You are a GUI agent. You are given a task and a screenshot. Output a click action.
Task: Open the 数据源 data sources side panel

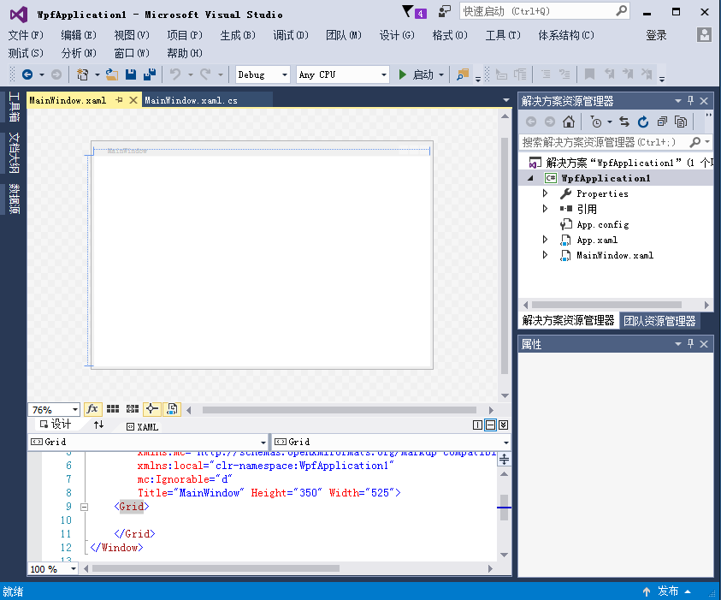click(14, 199)
